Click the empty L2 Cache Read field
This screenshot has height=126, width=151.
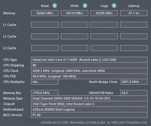45,36
